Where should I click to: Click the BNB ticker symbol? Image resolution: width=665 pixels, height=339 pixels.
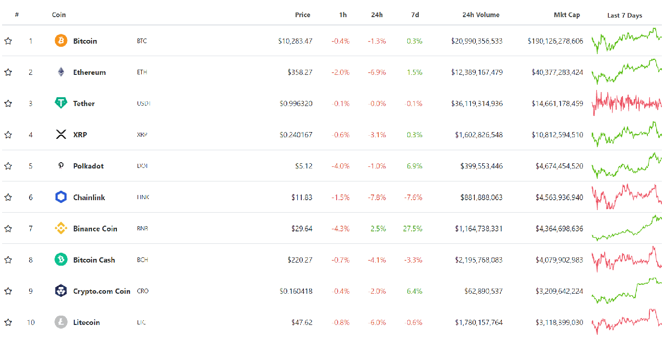pos(142,228)
